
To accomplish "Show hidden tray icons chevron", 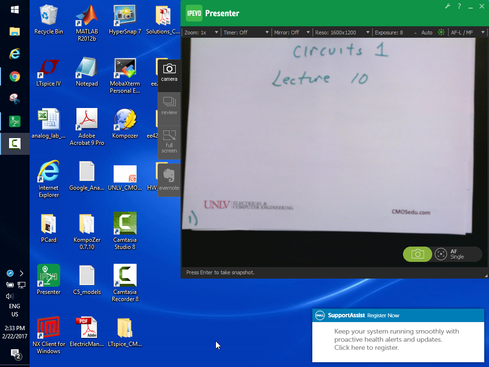I will 21,273.
